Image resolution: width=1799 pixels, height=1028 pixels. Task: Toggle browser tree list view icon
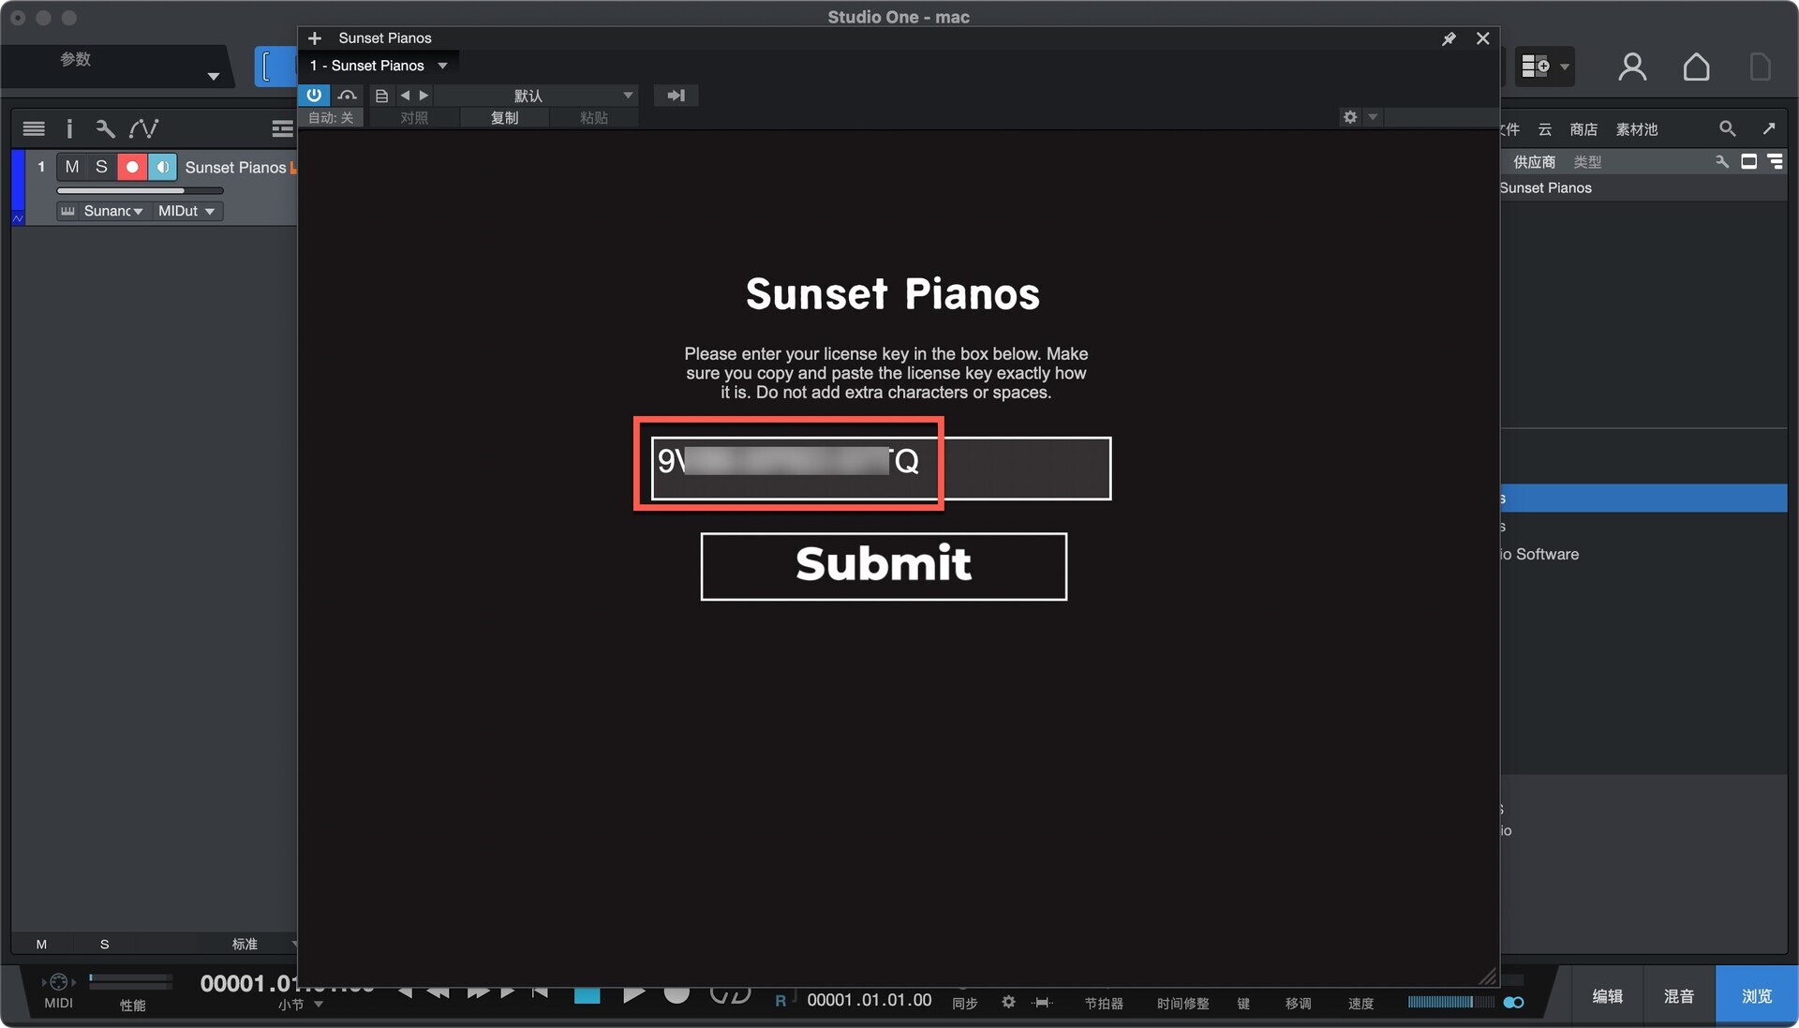pyautogui.click(x=1775, y=162)
